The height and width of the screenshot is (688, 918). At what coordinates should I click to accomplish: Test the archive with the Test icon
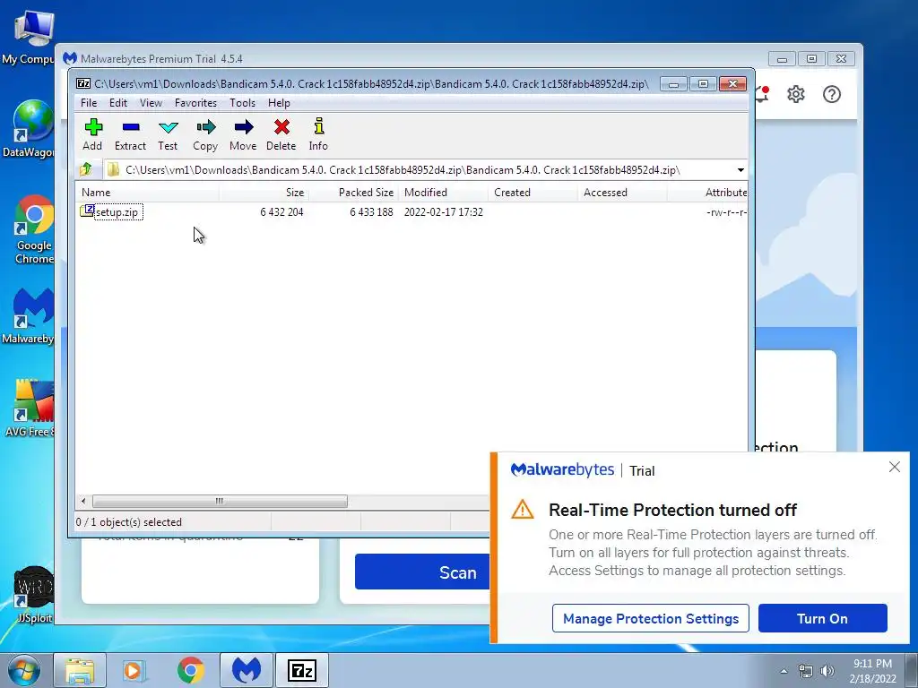(168, 134)
